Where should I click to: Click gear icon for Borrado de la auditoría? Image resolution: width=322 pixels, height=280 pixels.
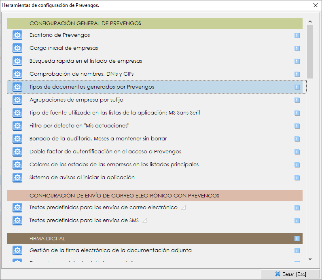(17, 139)
